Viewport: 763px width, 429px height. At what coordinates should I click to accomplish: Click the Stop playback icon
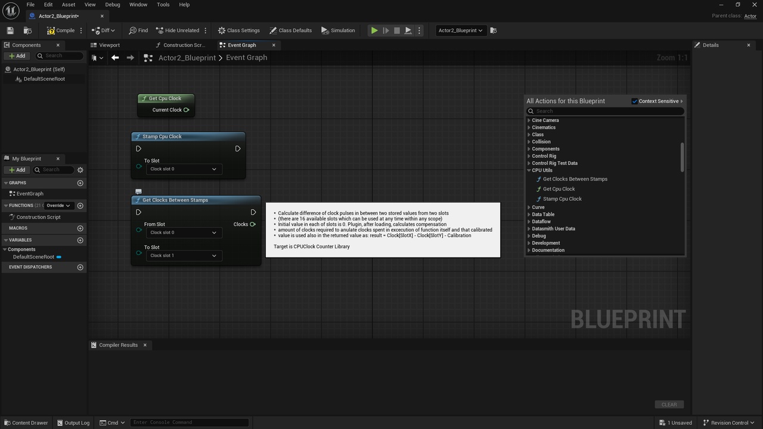coord(397,30)
